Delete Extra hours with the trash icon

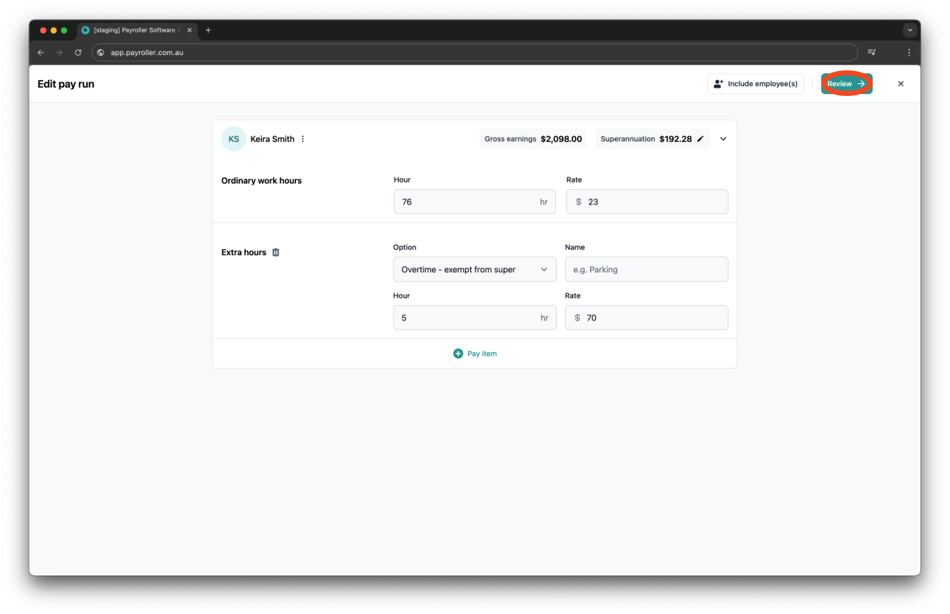275,253
